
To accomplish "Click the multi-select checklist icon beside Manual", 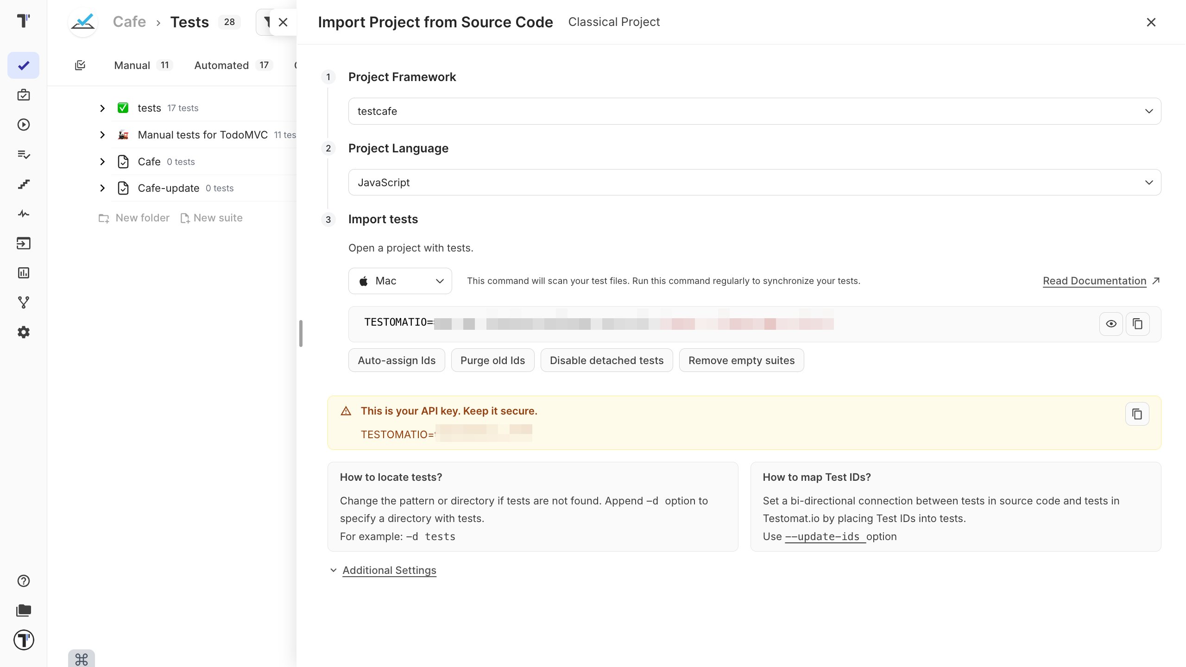I will click(80, 65).
